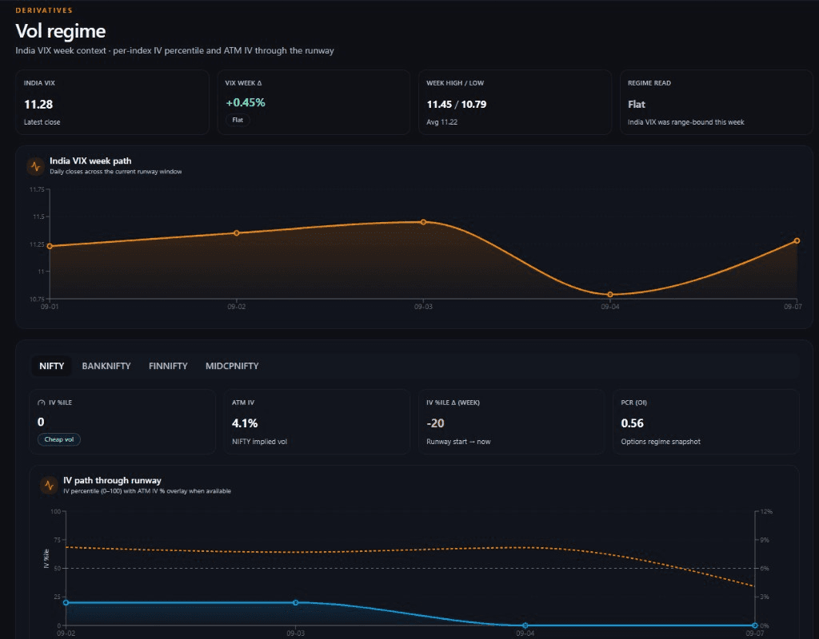Click the gauge icon beside IV %ILE

[42, 403]
